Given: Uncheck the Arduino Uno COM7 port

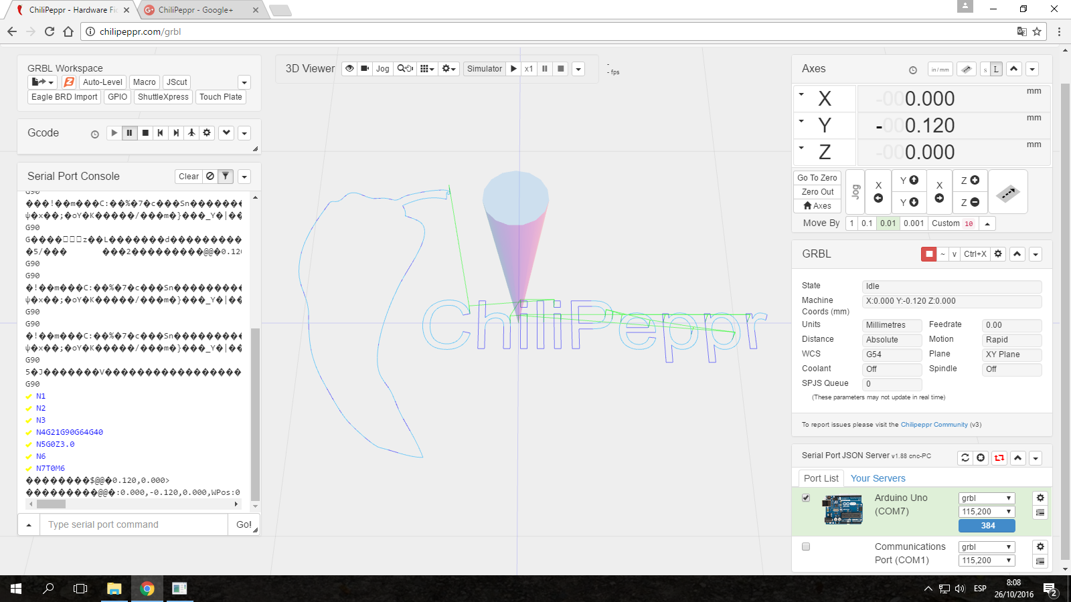Looking at the screenshot, I should click(806, 498).
